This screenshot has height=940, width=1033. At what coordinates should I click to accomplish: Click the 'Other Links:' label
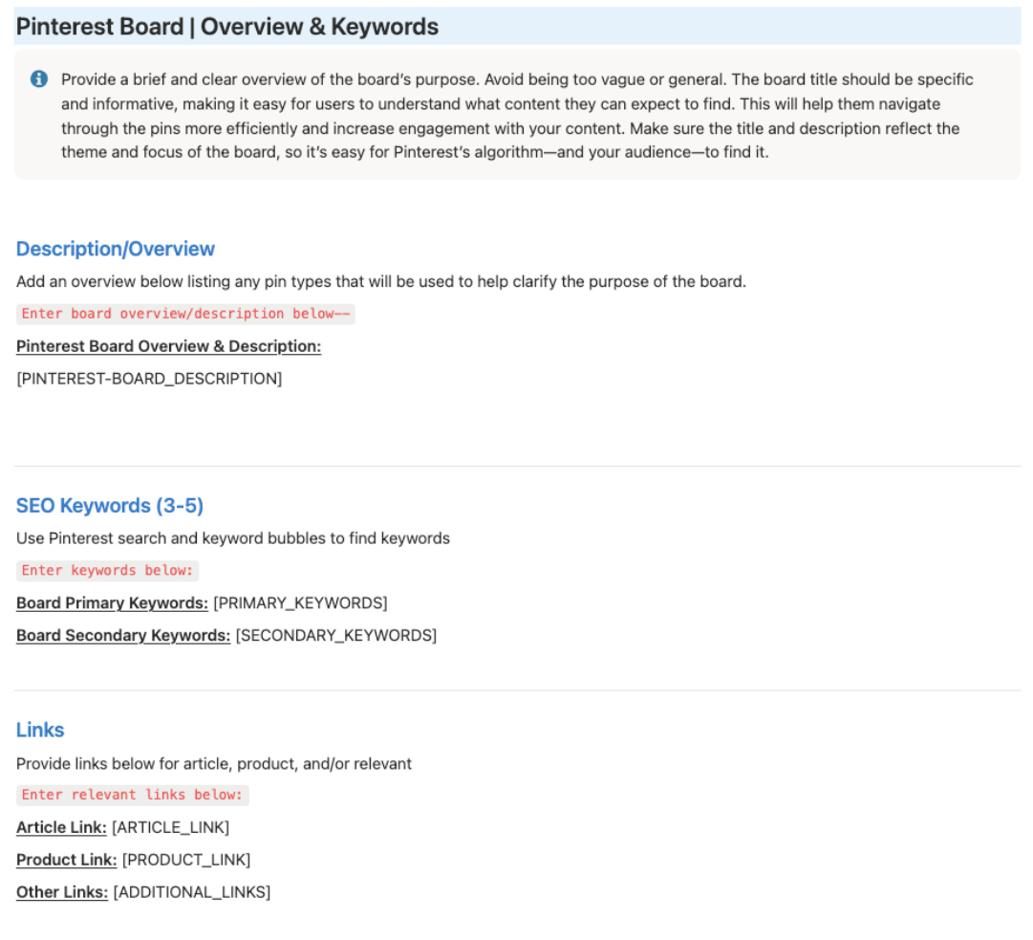tap(62, 892)
